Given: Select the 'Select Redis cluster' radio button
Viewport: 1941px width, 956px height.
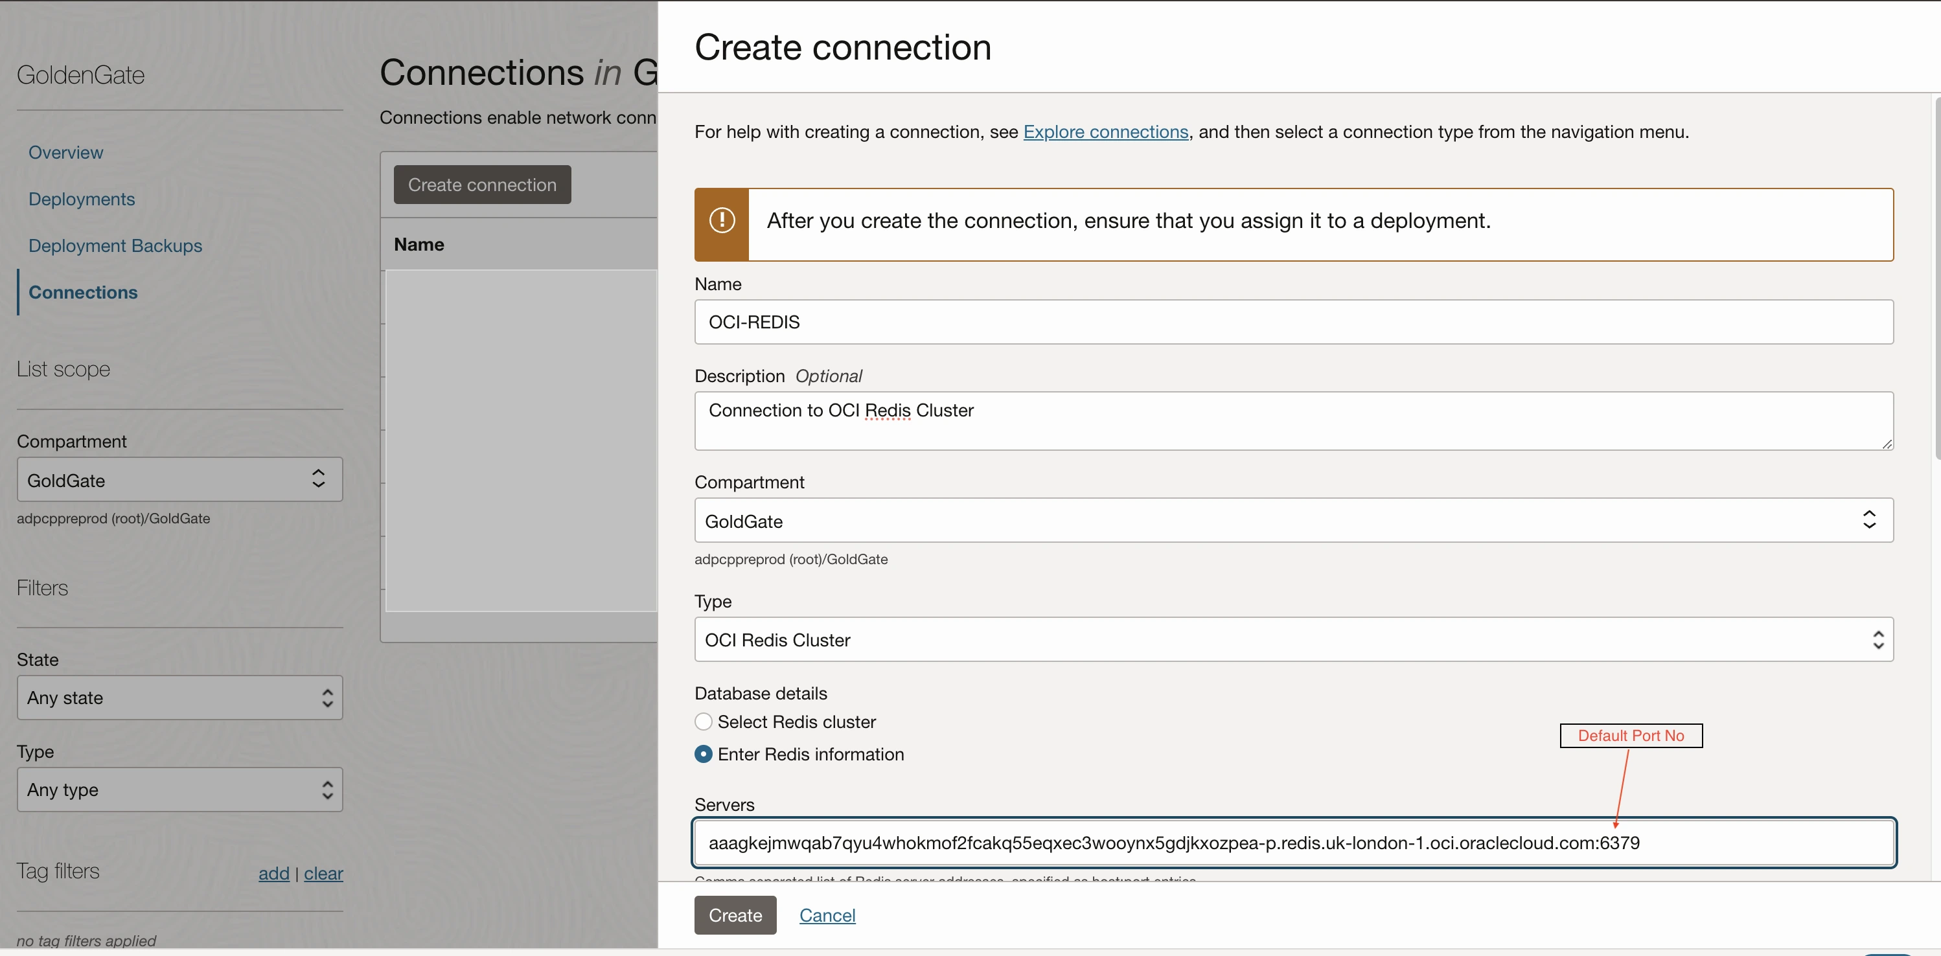Looking at the screenshot, I should pos(703,722).
